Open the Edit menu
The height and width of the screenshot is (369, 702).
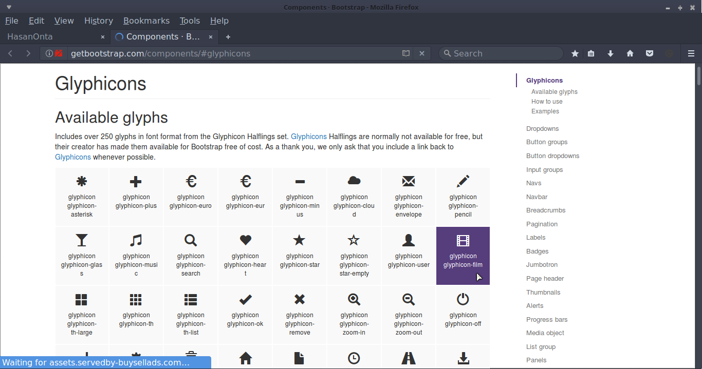coord(36,21)
